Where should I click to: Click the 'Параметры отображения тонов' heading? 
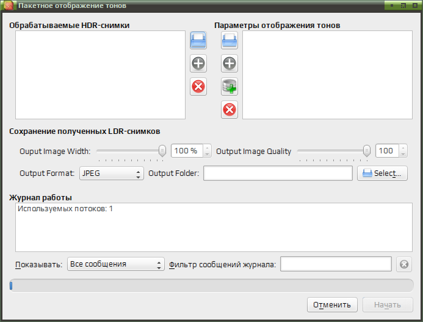pyautogui.click(x=277, y=26)
